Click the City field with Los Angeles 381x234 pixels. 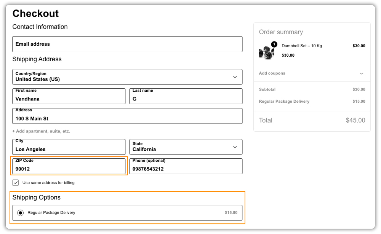(x=69, y=147)
